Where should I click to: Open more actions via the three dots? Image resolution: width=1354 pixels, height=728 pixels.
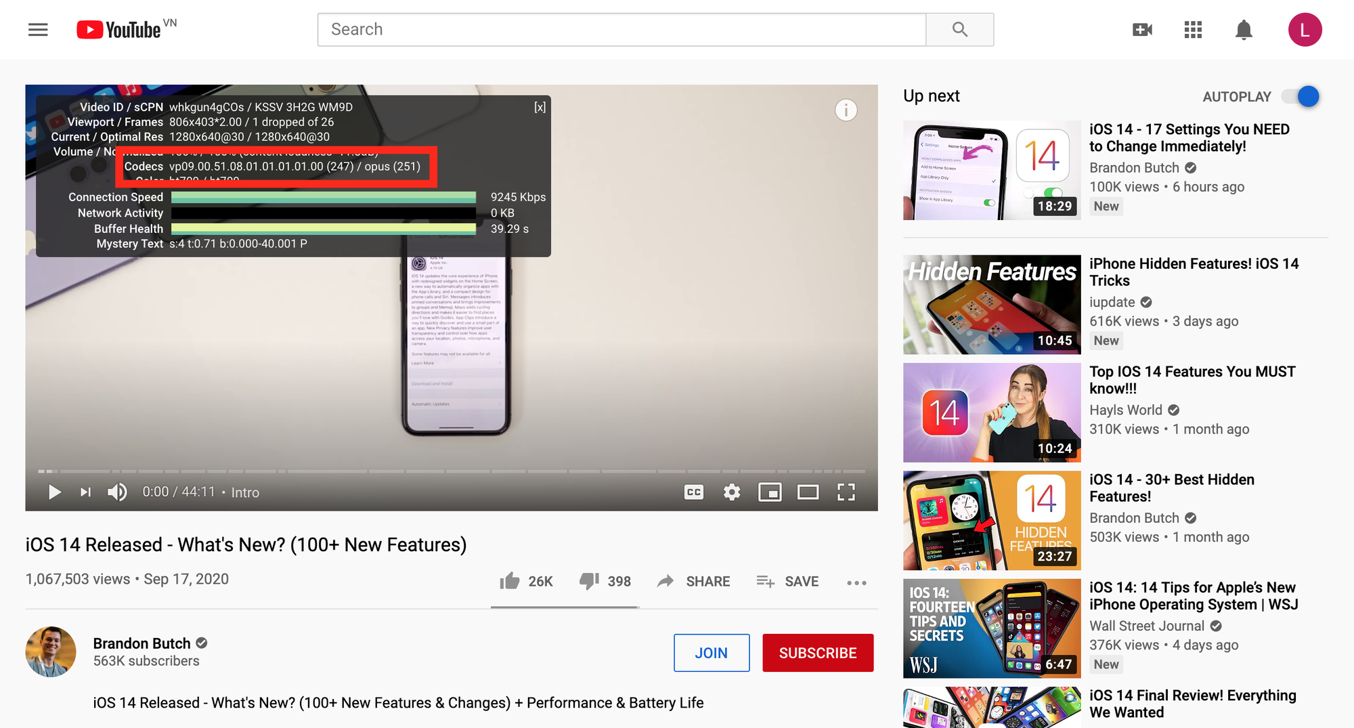coord(856,582)
